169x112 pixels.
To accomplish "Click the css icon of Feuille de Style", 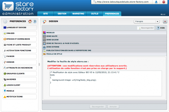I will point(44,54).
